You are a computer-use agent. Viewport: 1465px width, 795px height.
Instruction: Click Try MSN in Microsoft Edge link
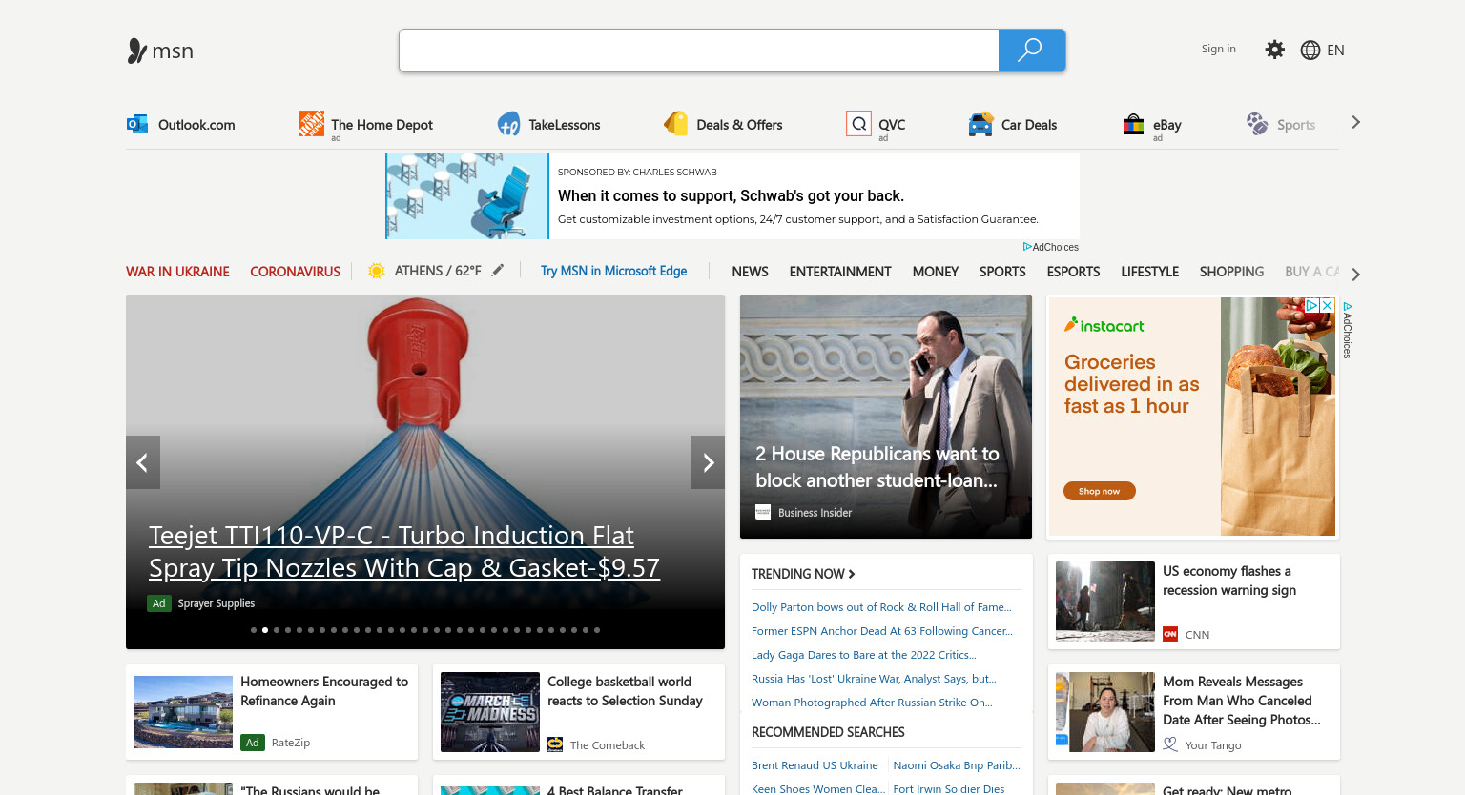tap(613, 271)
